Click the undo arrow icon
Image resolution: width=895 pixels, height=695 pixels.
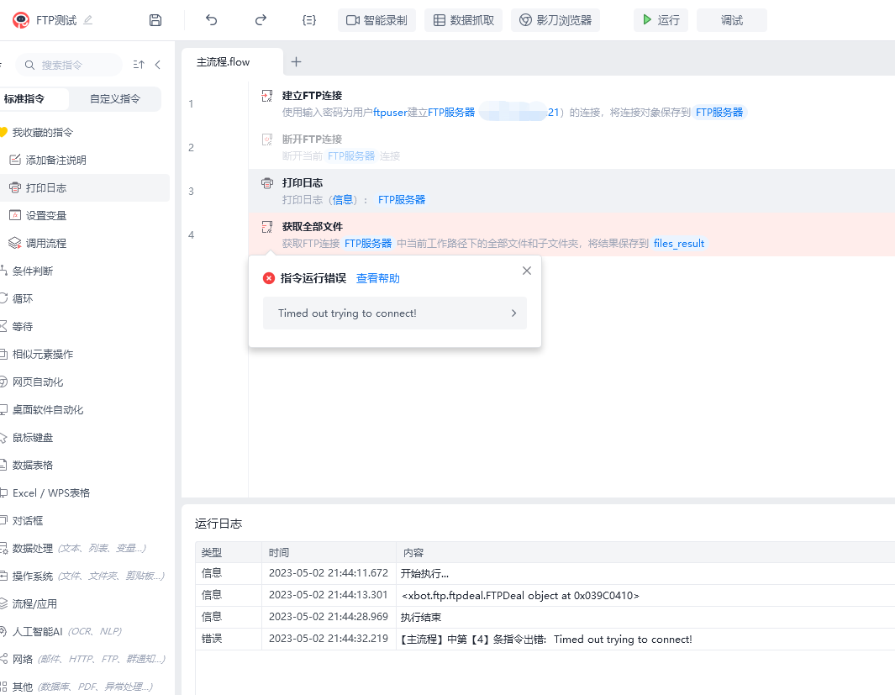(x=211, y=20)
